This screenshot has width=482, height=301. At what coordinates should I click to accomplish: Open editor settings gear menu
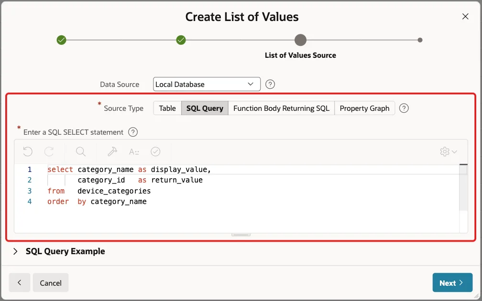click(x=449, y=151)
